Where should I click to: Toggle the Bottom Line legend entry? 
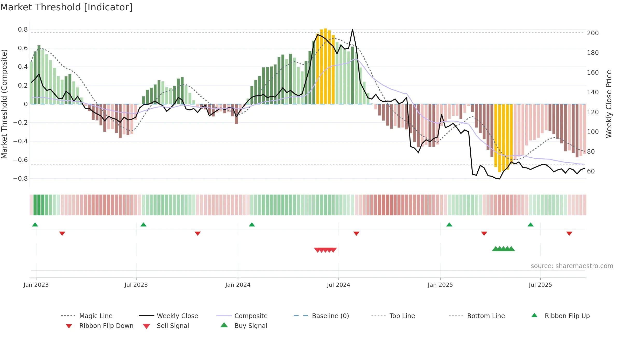(477, 316)
